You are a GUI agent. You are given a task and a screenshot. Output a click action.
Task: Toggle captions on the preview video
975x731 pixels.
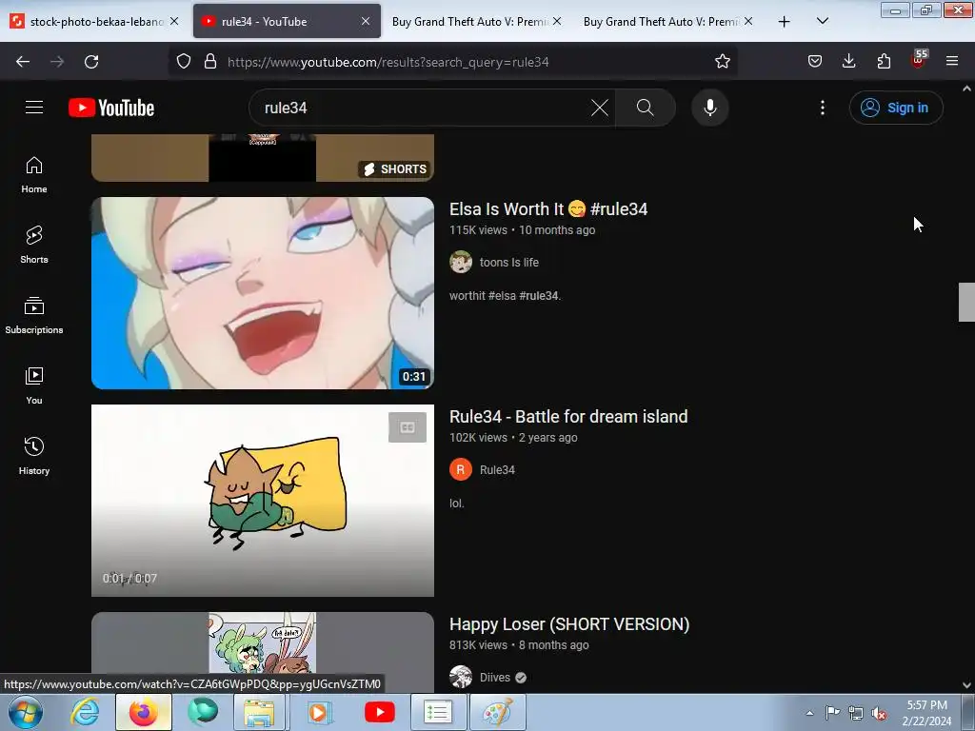[408, 427]
